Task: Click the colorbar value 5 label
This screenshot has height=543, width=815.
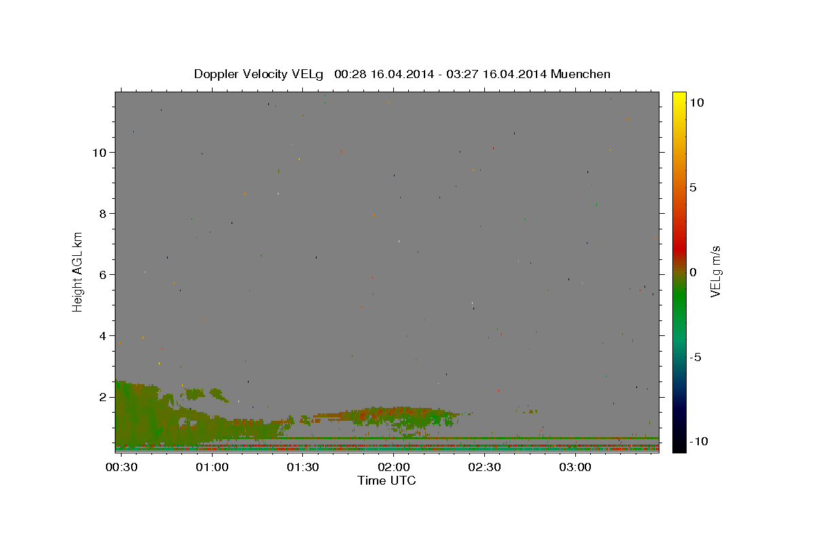Action: [x=693, y=187]
